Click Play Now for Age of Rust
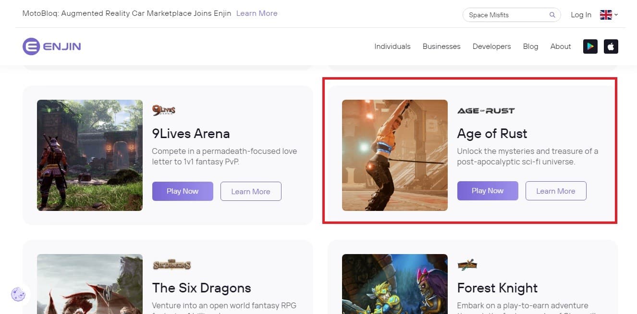The height and width of the screenshot is (314, 637). pos(488,191)
